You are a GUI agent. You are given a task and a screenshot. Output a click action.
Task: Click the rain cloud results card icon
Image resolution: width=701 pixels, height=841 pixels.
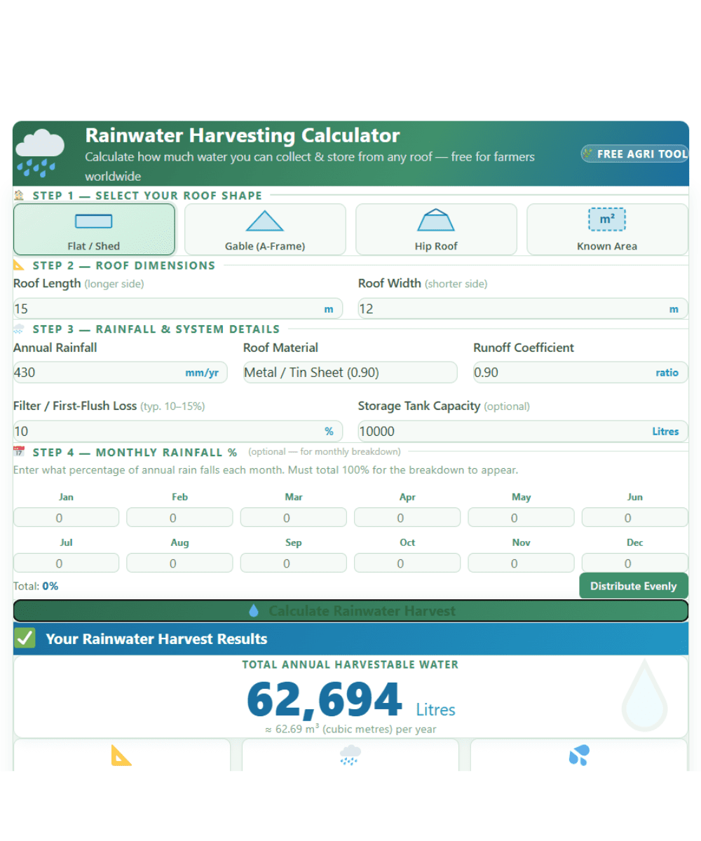click(350, 755)
